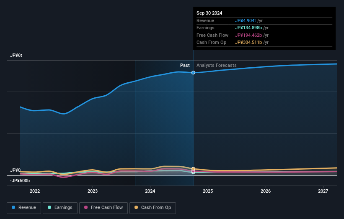This screenshot has width=344, height=219.
Task: Click the 2026 x-axis label
Action: 266,191
